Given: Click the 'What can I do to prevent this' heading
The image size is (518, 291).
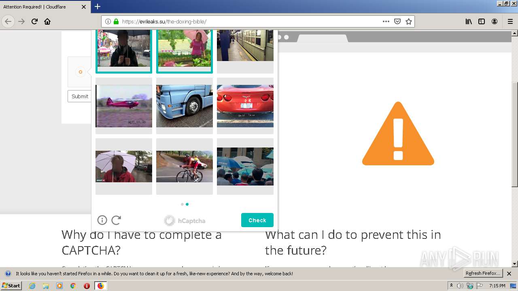Looking at the screenshot, I should click(x=353, y=242).
